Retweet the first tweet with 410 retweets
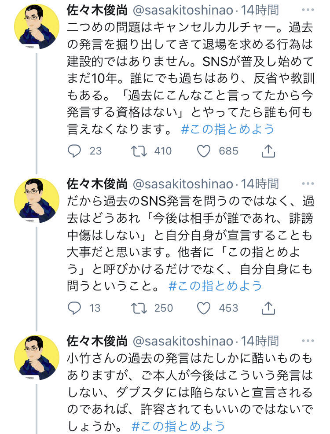The height and width of the screenshot is (434, 330). [139, 151]
